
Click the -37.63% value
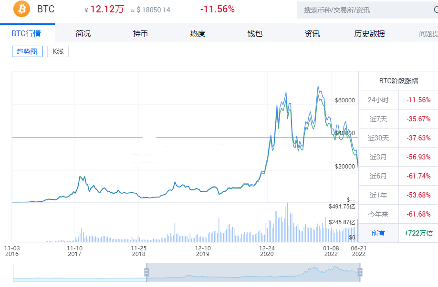pyautogui.click(x=418, y=138)
